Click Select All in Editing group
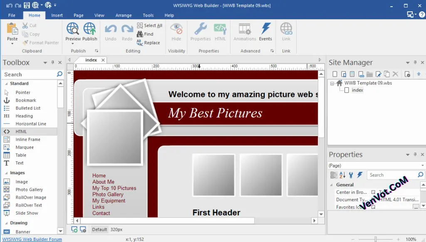The image size is (426, 242). [150, 25]
